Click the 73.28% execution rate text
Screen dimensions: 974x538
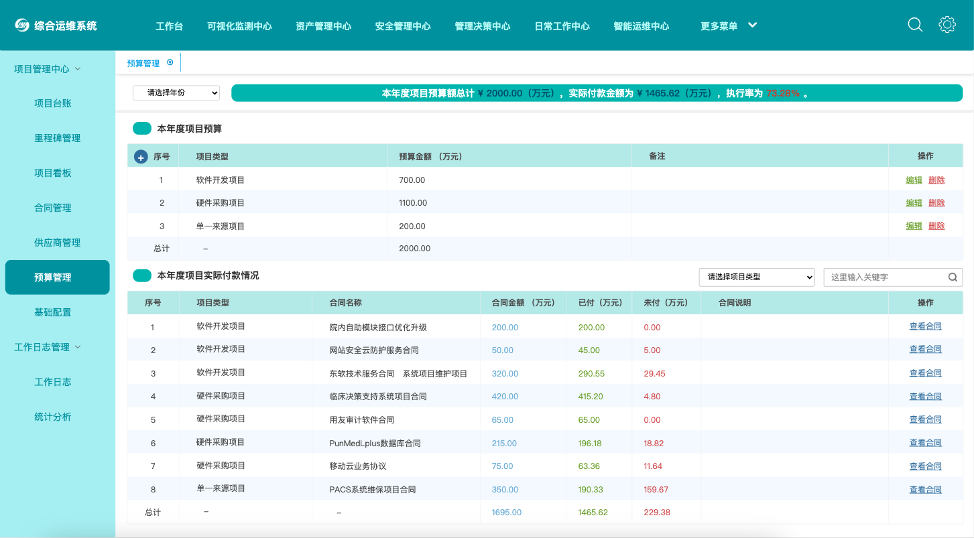pos(782,93)
